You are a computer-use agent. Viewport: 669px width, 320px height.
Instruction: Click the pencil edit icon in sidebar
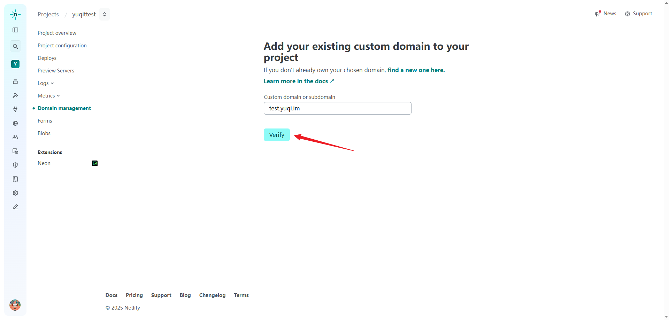pyautogui.click(x=15, y=207)
